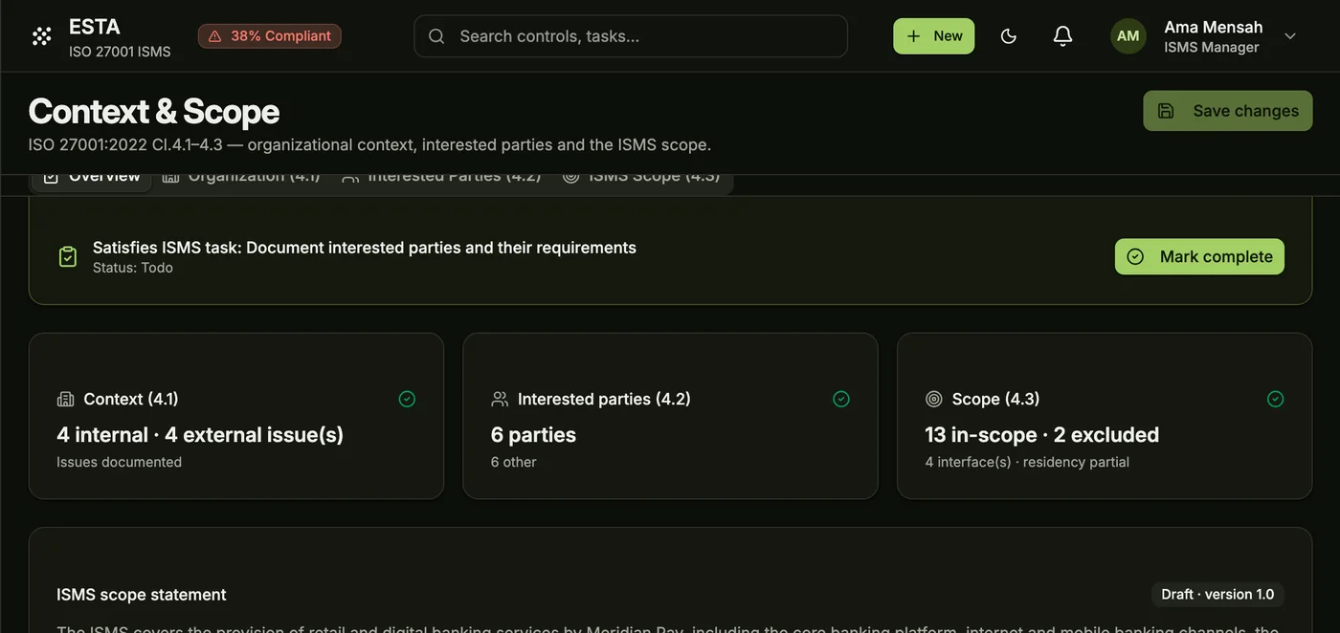Click the green check on Scope (4.3) card
This screenshot has height=633, width=1340.
1275,399
